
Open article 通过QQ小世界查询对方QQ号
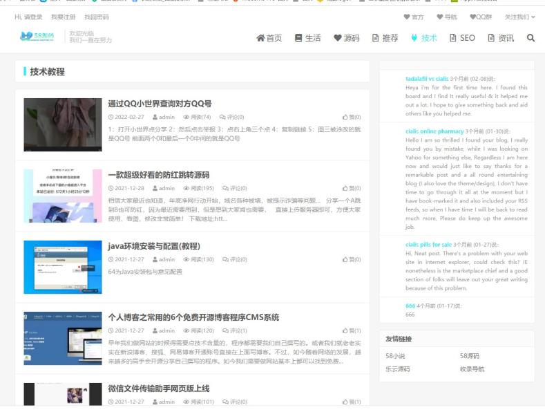pos(160,104)
